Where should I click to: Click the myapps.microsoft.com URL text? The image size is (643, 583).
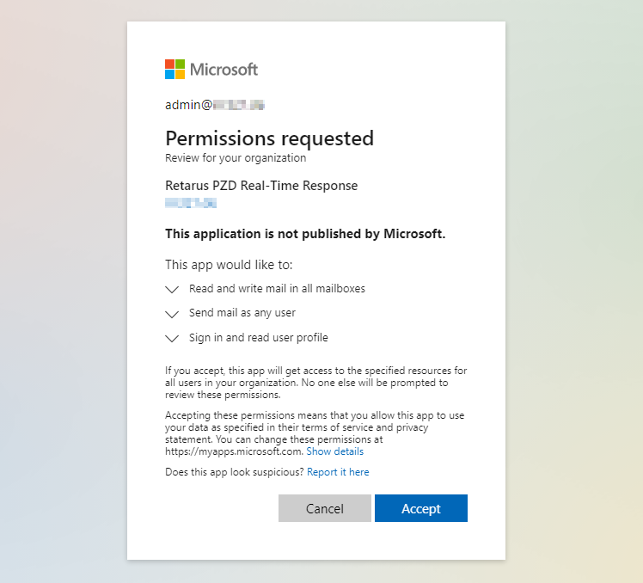[x=233, y=451]
